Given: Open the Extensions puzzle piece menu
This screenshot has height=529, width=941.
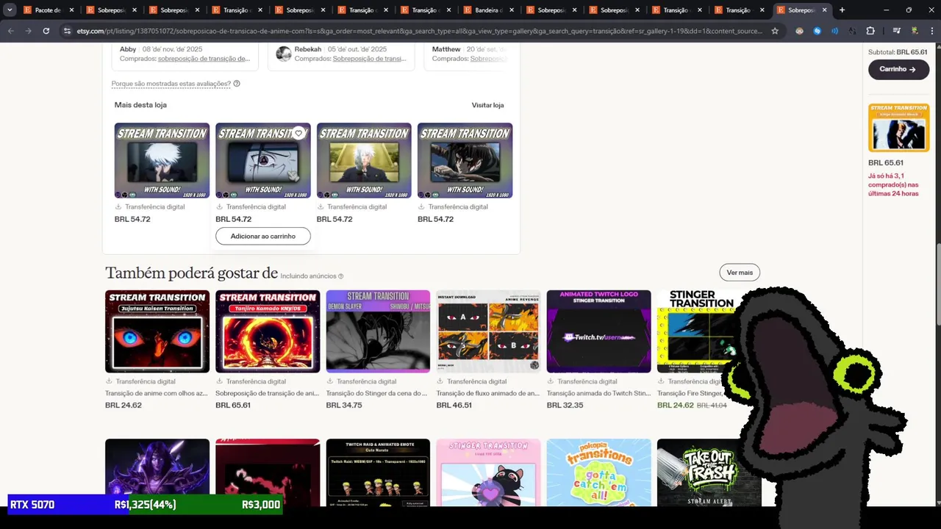Looking at the screenshot, I should (x=870, y=31).
